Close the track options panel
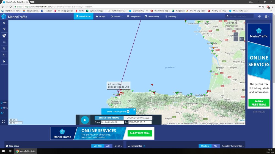275x154 pixels. (x=134, y=110)
